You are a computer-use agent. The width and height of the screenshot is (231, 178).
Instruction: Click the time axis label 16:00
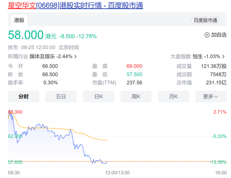click(x=221, y=173)
